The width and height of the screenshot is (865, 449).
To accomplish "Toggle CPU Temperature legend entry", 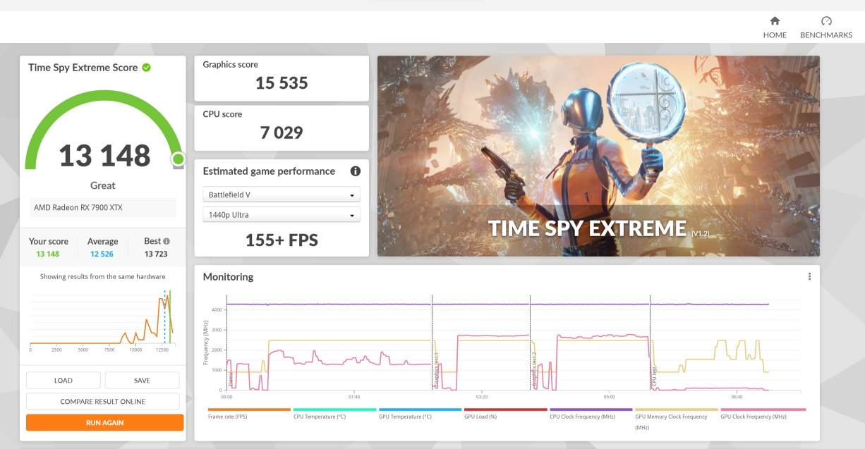I will pyautogui.click(x=334, y=414).
